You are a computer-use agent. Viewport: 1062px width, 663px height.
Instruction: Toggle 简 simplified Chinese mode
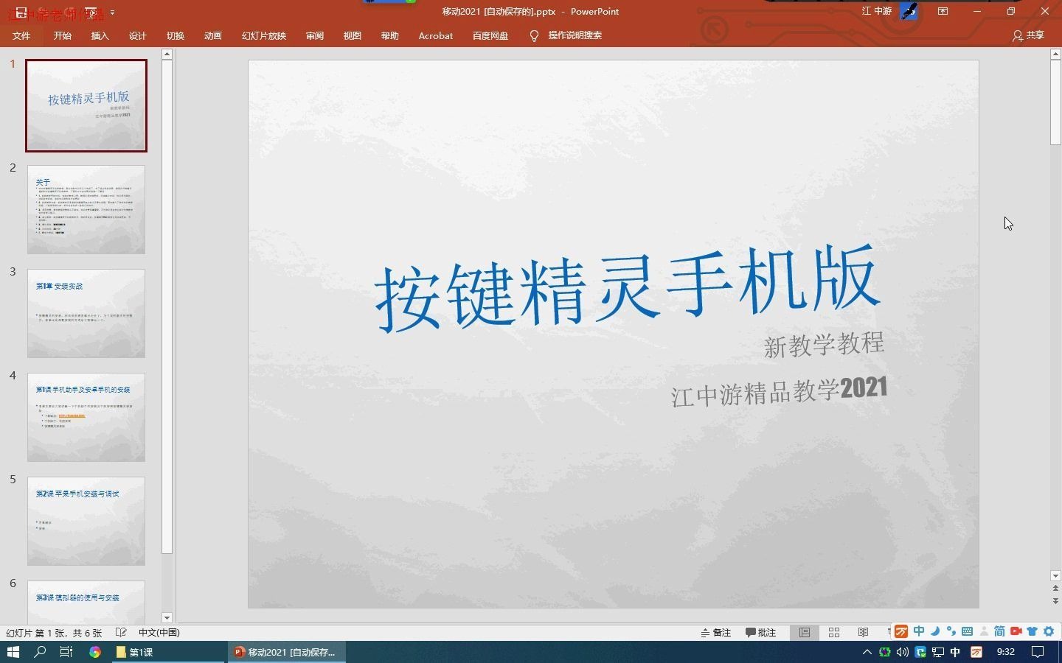point(999,632)
